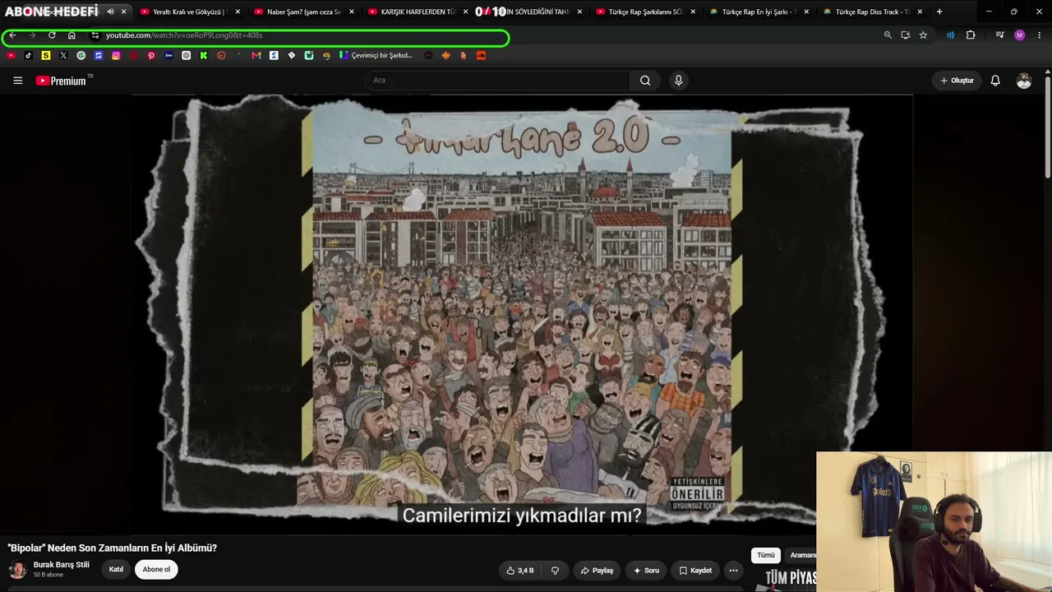This screenshot has height=592, width=1052.
Task: Bookmark this page with the star
Action: pyautogui.click(x=923, y=35)
